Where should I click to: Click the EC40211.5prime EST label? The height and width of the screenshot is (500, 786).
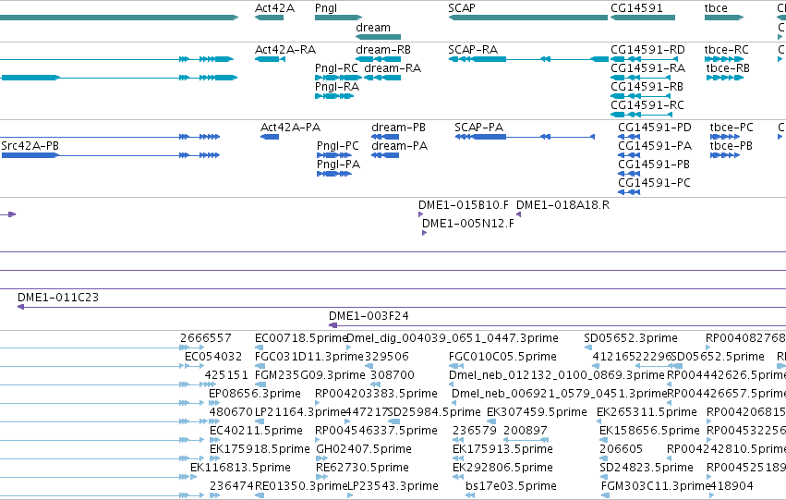256,432
